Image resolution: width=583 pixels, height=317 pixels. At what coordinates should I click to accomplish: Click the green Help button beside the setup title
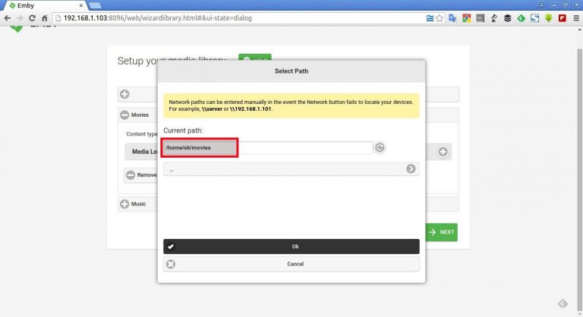(255, 58)
